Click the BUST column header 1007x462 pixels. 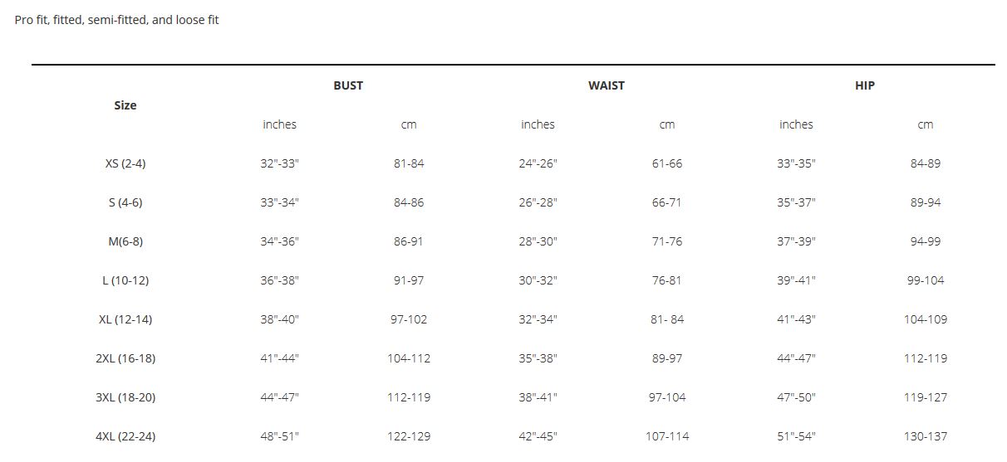[348, 85]
